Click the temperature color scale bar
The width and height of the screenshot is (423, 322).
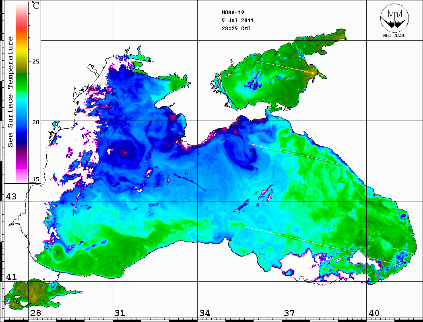click(x=22, y=93)
